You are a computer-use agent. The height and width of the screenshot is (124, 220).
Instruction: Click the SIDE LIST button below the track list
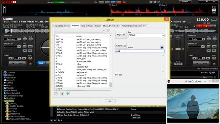click(136, 118)
